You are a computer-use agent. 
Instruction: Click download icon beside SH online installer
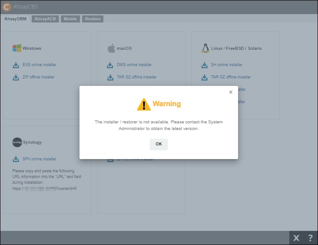click(204, 65)
